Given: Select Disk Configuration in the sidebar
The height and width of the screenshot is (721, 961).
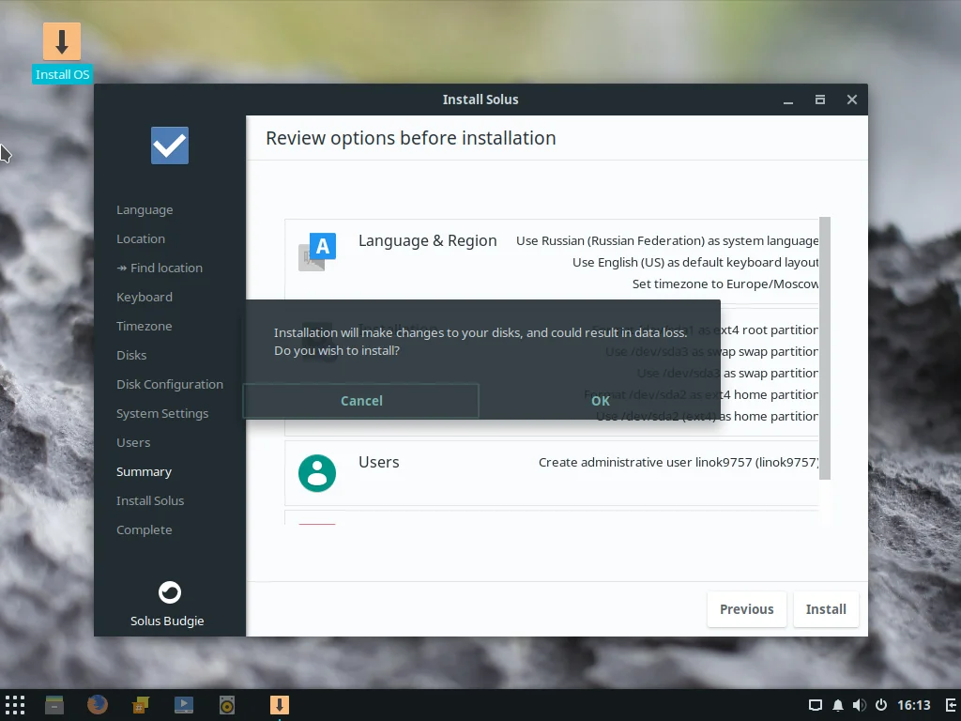Looking at the screenshot, I should 170,384.
